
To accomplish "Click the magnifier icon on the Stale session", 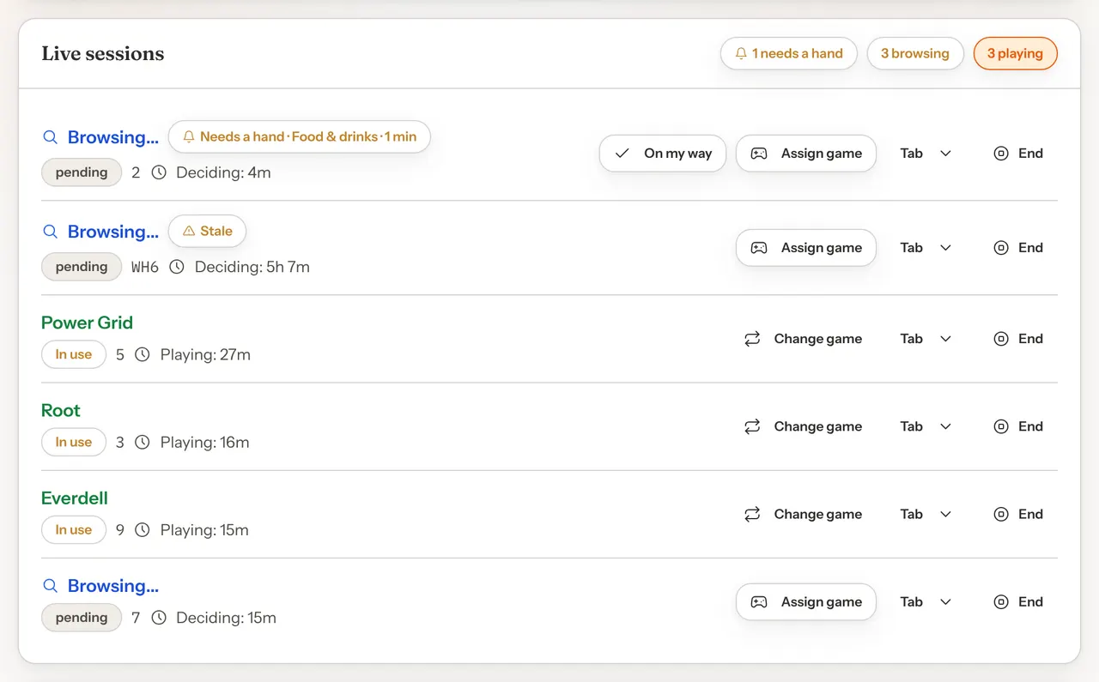I will [51, 232].
